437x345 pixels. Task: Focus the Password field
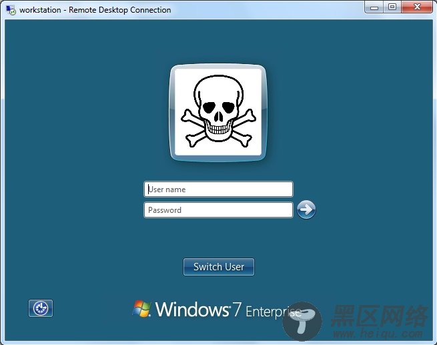tap(219, 210)
